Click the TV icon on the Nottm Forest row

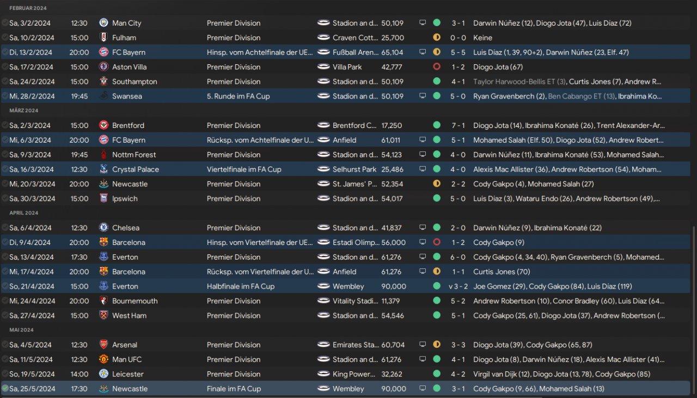tap(423, 155)
